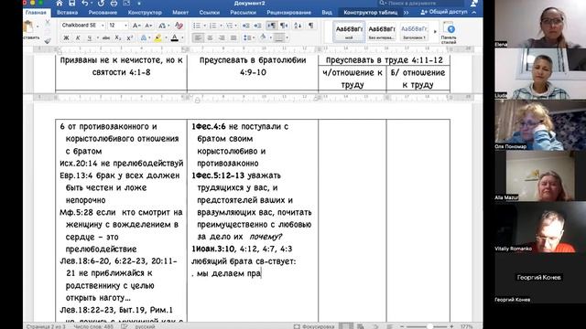Toggle bold Ж formatting
The height and width of the screenshot is (329, 586).
(x=66, y=37)
